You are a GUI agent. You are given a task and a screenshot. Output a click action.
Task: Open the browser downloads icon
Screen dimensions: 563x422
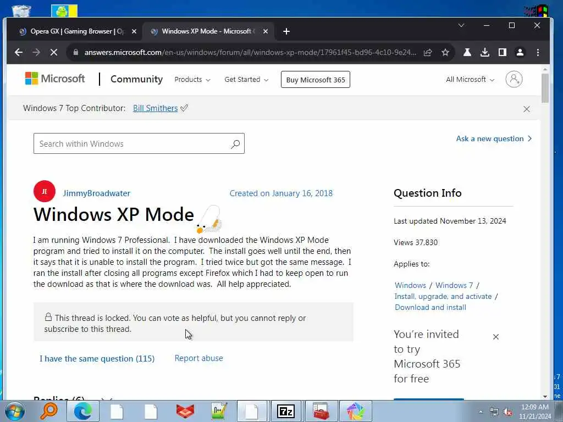485,52
